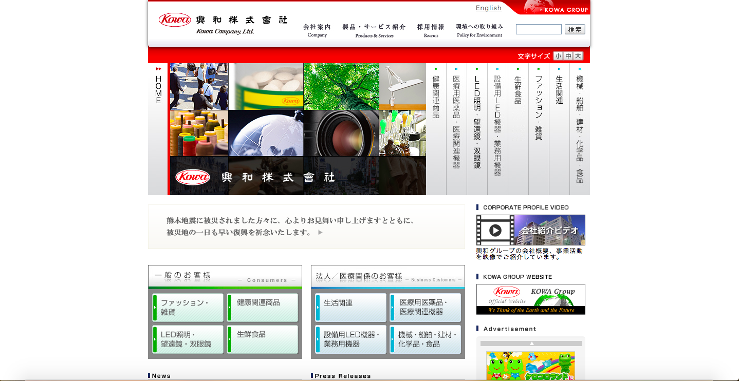Screen dimensions: 739x381
Task: Click the white desk lamp photo
Action: pos(402,86)
